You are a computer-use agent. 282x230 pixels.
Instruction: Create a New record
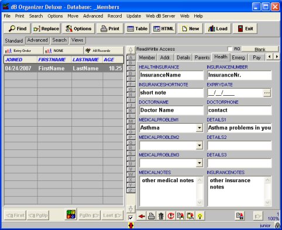point(190,29)
